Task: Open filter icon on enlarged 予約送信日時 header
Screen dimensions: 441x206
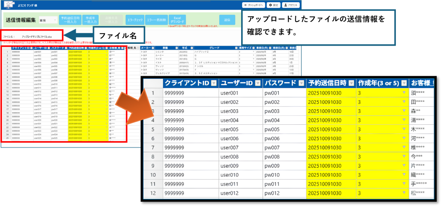Action: [351, 83]
